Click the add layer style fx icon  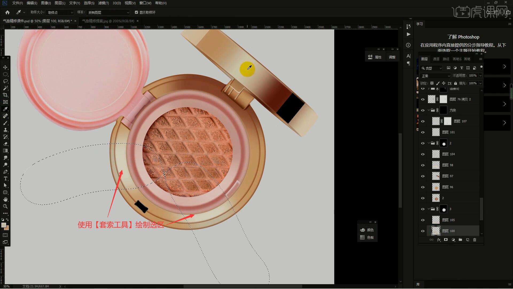(439, 240)
